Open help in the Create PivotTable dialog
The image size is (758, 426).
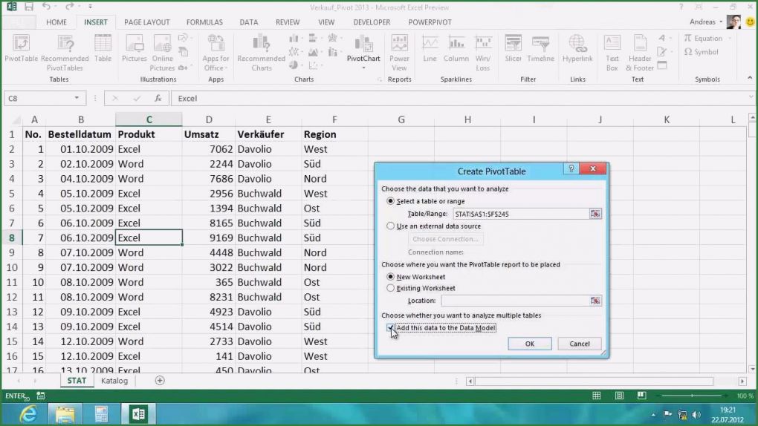tap(571, 168)
